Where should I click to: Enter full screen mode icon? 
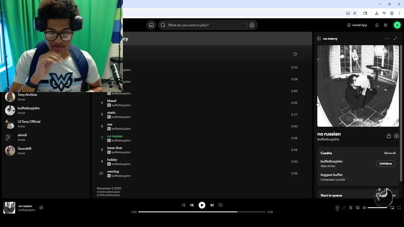point(399,208)
